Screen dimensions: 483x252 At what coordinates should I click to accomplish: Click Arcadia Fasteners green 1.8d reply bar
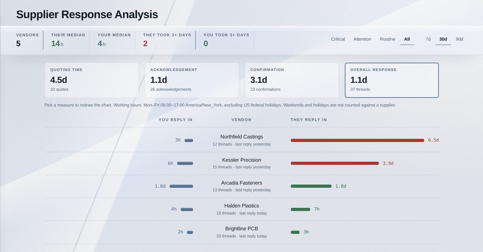point(311,186)
